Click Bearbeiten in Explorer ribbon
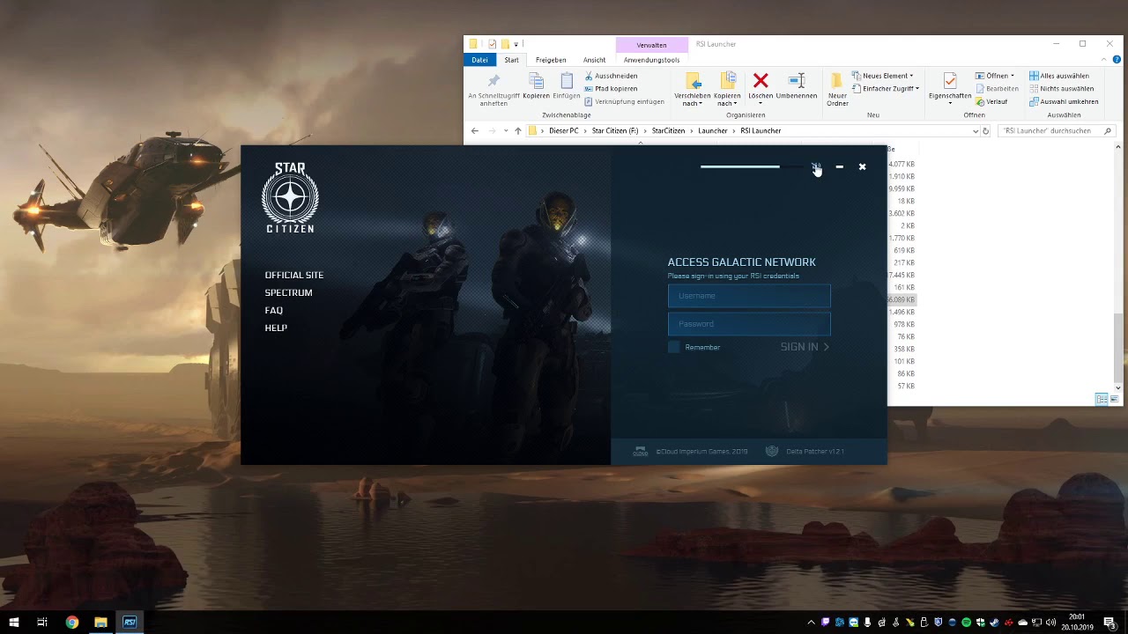1128x634 pixels. 997,89
